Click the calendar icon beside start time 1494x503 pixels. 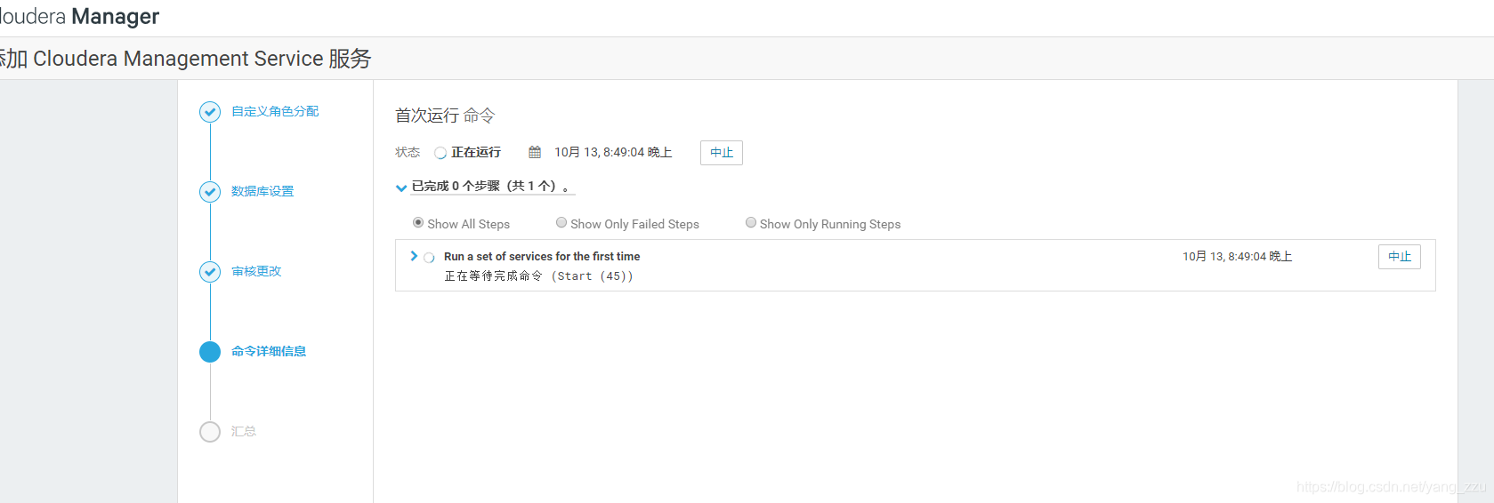[x=535, y=152]
